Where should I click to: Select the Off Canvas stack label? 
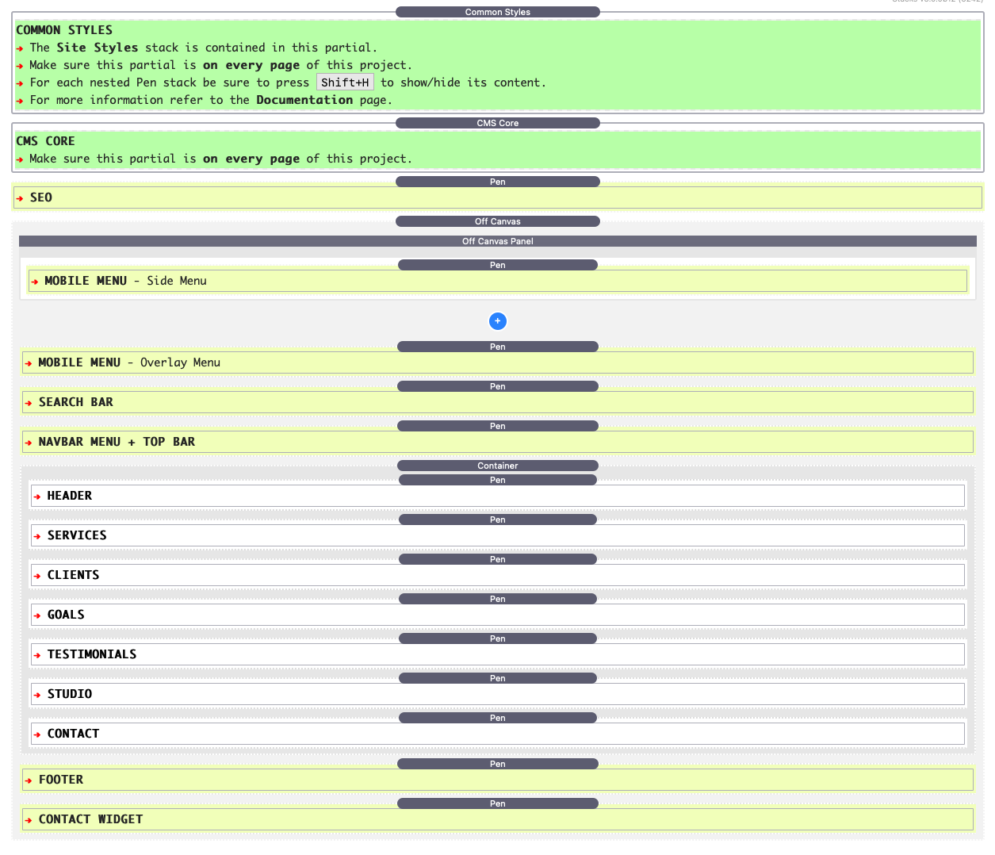click(x=497, y=221)
